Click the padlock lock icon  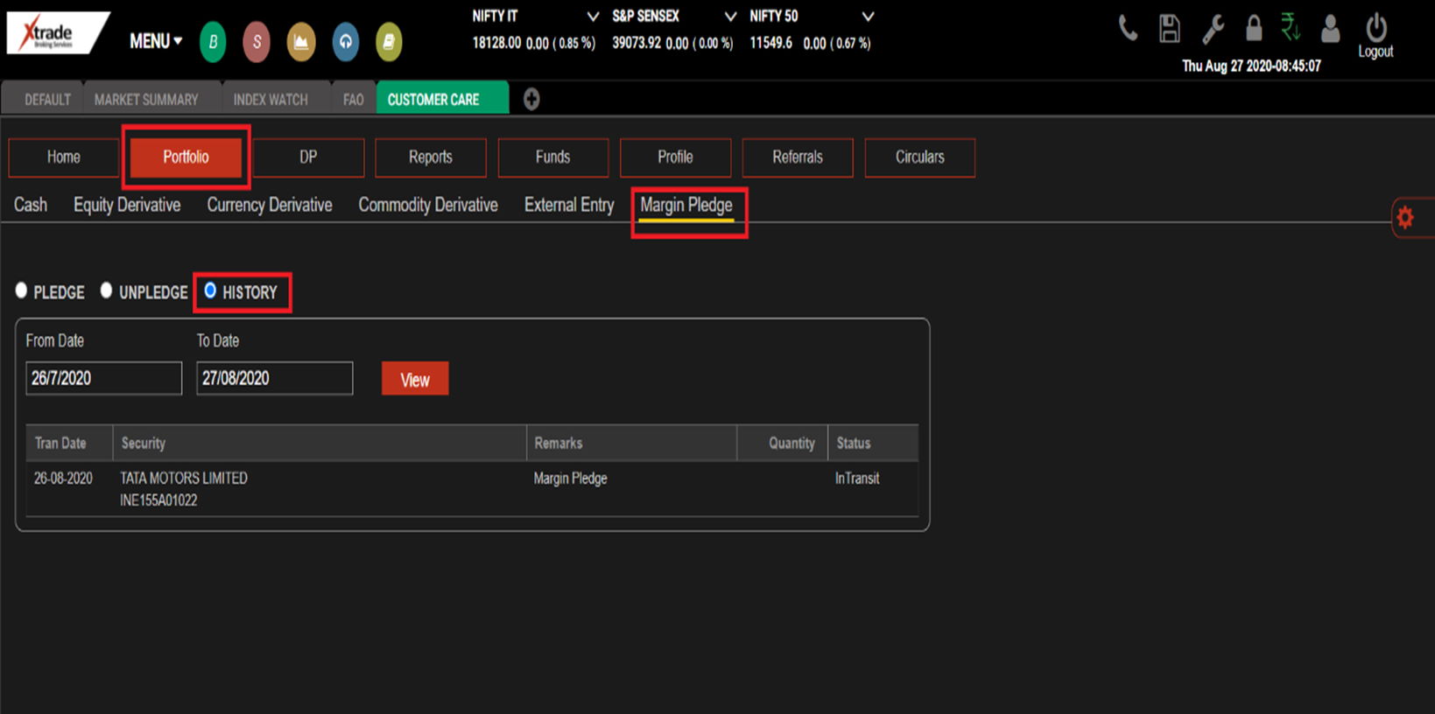coord(1254,29)
